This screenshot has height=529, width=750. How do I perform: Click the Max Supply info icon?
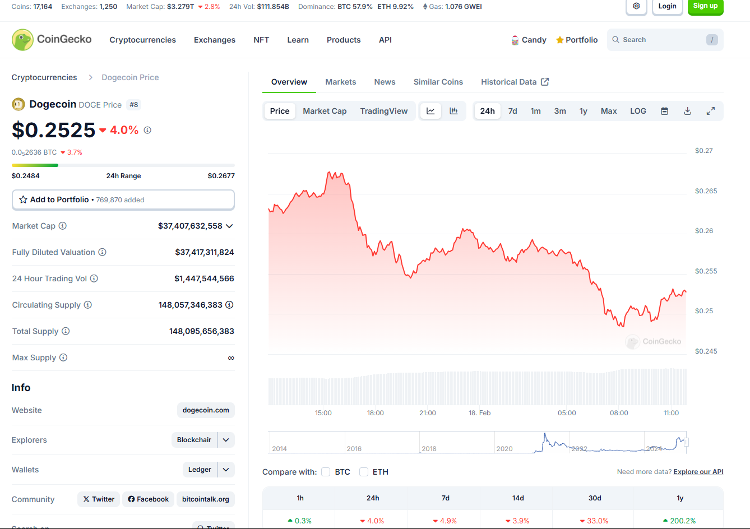63,358
